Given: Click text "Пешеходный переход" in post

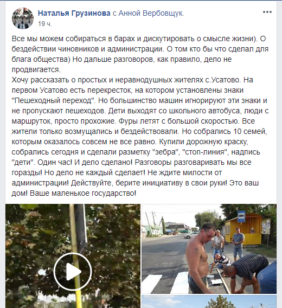Looking at the screenshot, I should (54, 100).
